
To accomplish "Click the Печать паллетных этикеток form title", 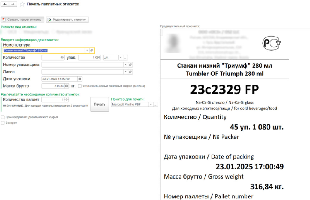I will pos(53,4).
